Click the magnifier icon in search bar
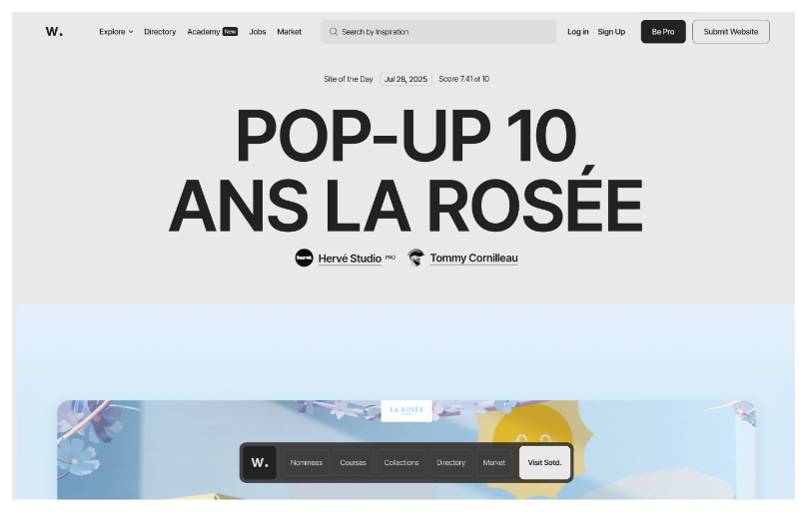 [x=334, y=32]
